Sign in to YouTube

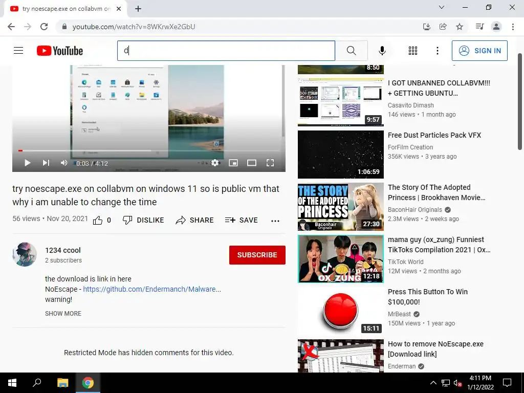click(479, 51)
